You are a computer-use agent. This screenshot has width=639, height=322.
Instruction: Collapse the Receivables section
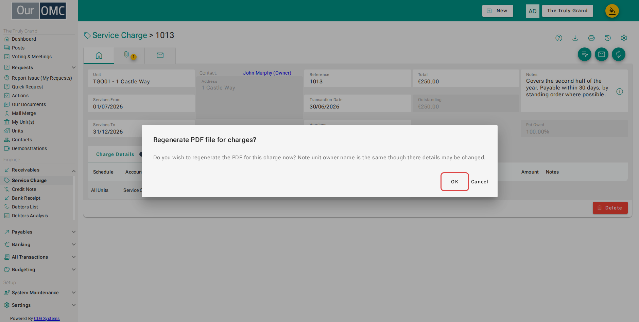click(39, 170)
